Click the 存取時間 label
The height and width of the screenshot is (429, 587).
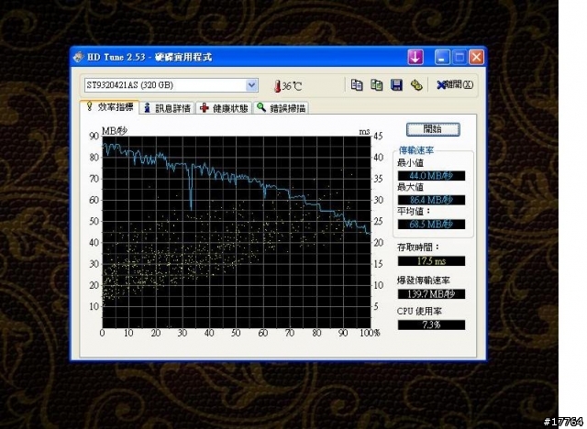coord(418,247)
